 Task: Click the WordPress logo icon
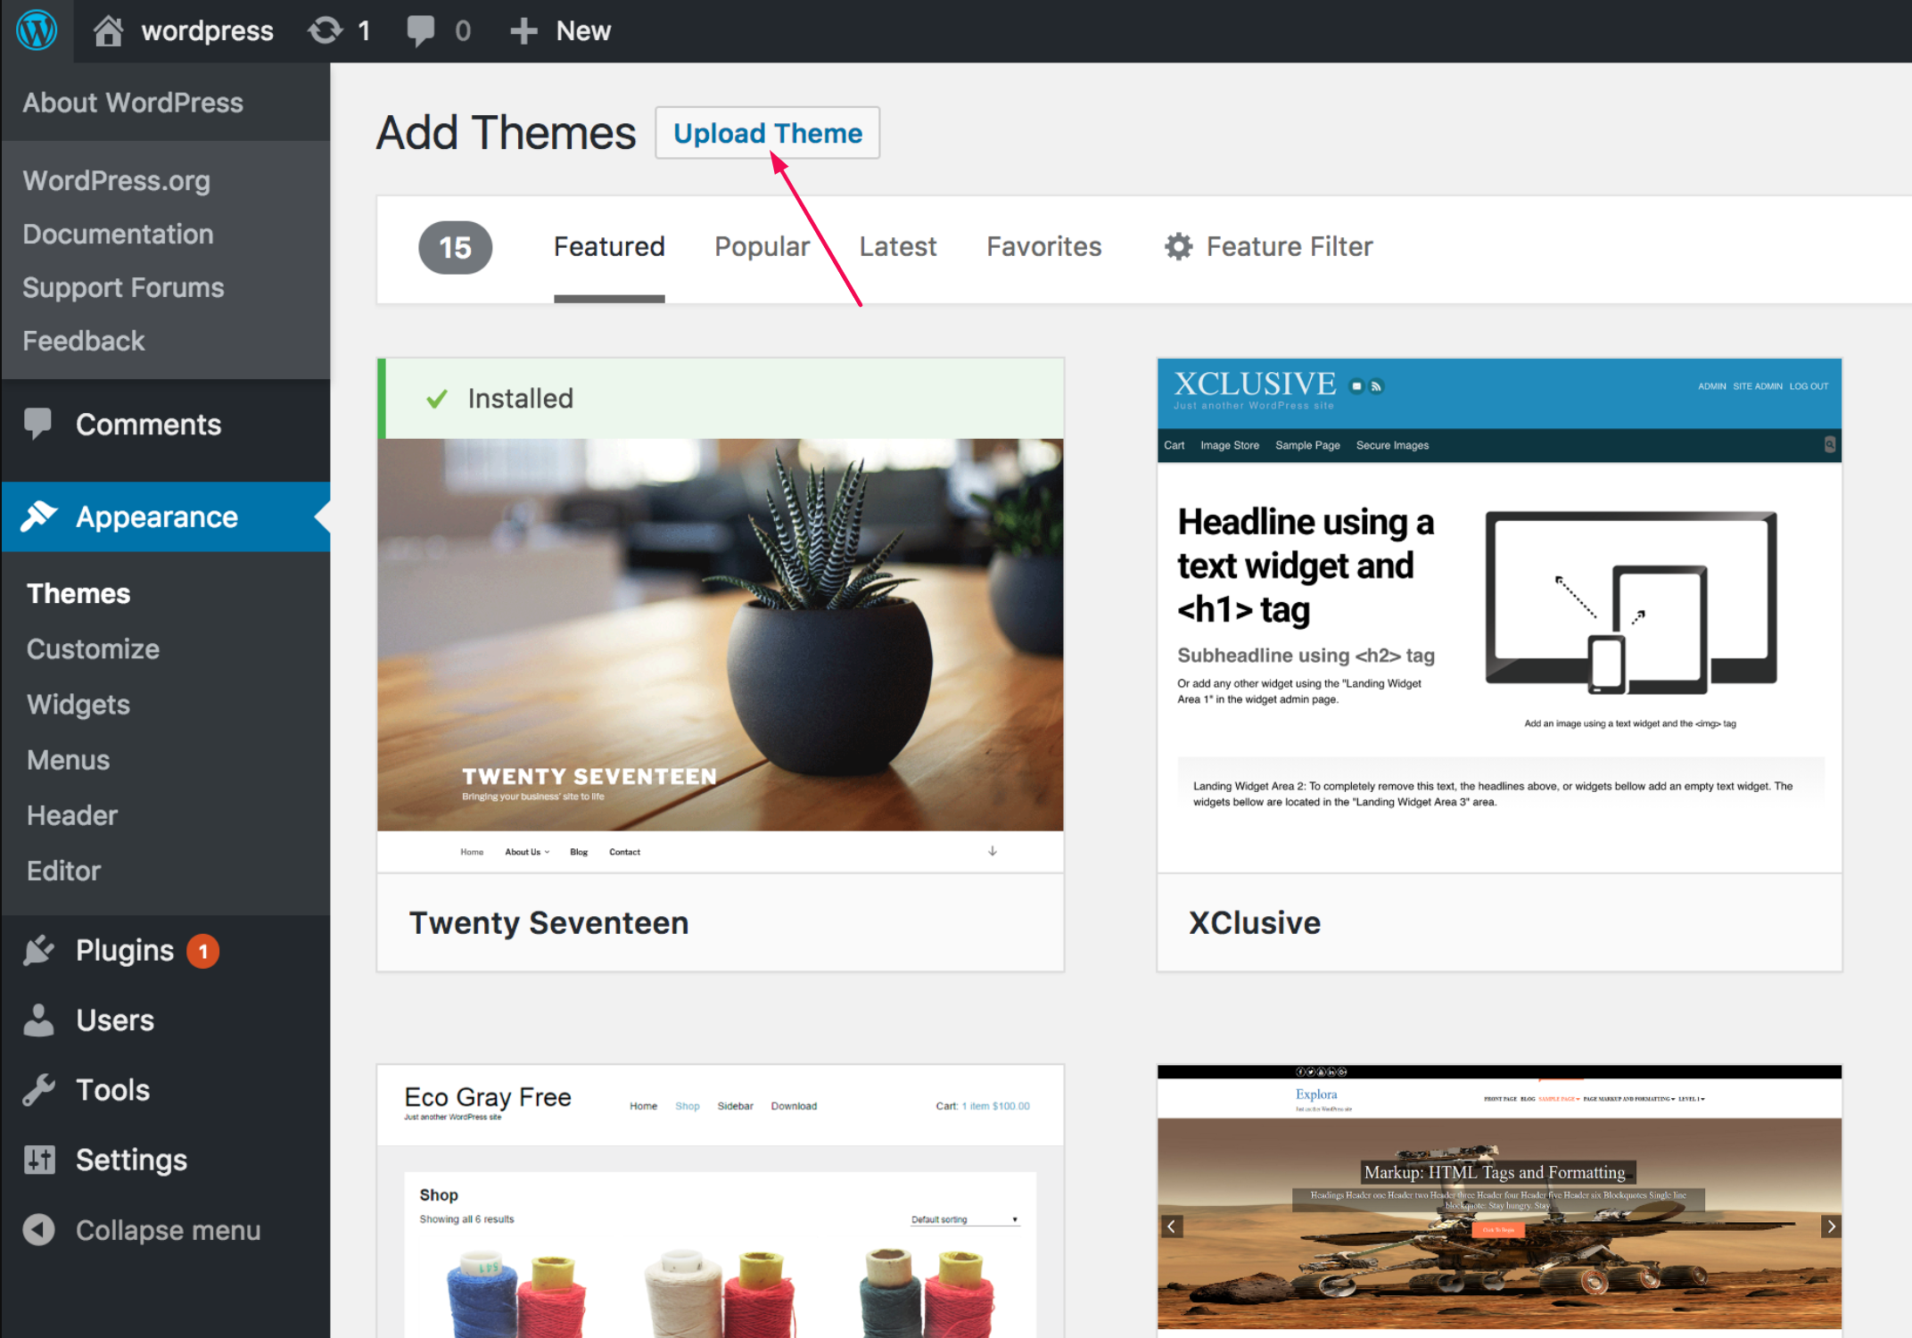click(37, 30)
